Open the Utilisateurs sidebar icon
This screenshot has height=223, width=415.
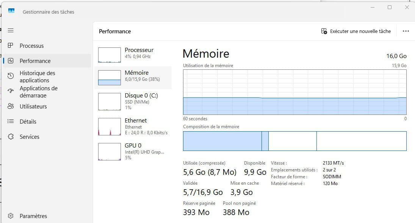point(11,106)
